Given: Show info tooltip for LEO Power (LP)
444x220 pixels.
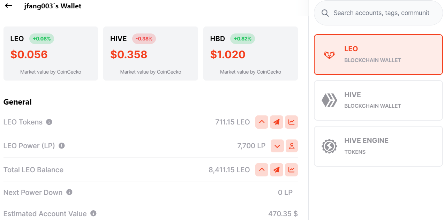Looking at the screenshot, I should pos(62,146).
